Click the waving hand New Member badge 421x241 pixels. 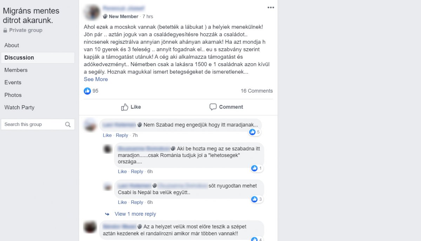coord(105,16)
